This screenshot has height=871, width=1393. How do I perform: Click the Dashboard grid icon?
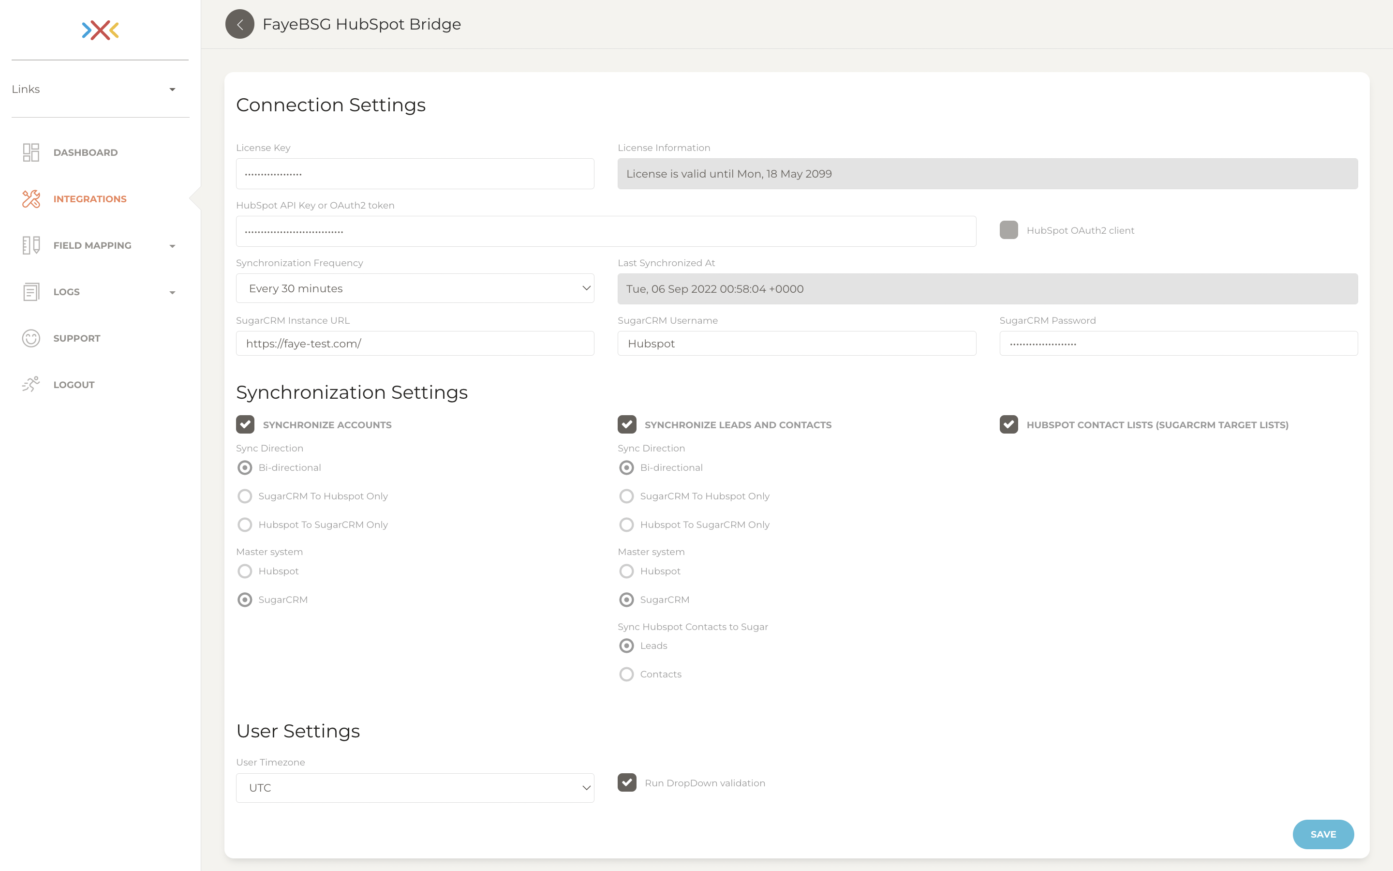31,152
